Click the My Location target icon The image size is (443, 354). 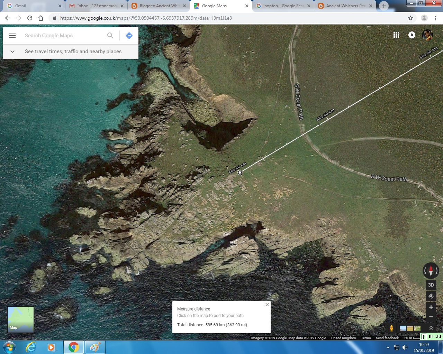pyautogui.click(x=431, y=296)
